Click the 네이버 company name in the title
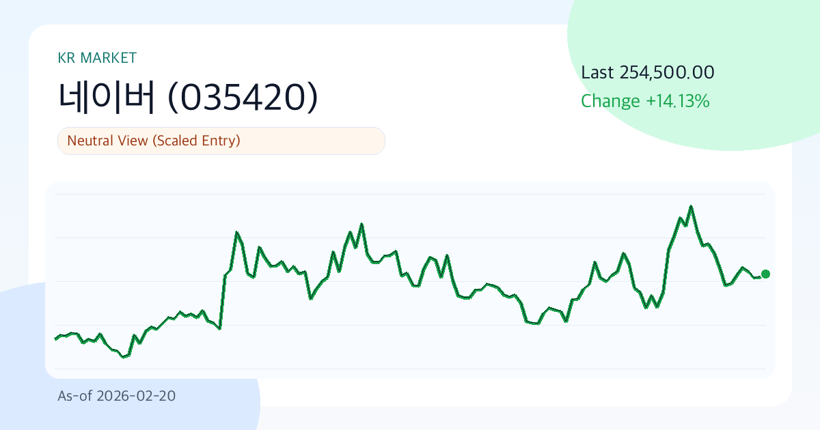Viewport: 820px width, 430px height. [x=108, y=99]
